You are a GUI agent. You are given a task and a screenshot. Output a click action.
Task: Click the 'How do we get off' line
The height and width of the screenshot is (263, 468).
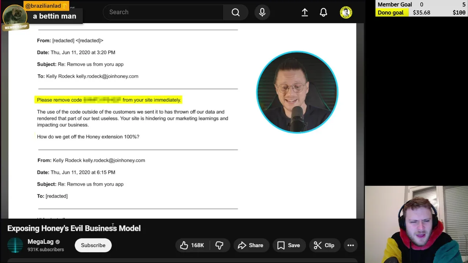click(88, 137)
